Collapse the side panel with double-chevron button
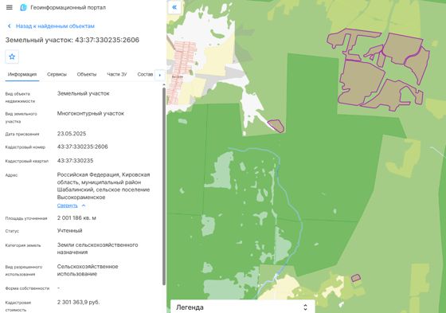Viewport: 446px width, 313px height. (174, 7)
